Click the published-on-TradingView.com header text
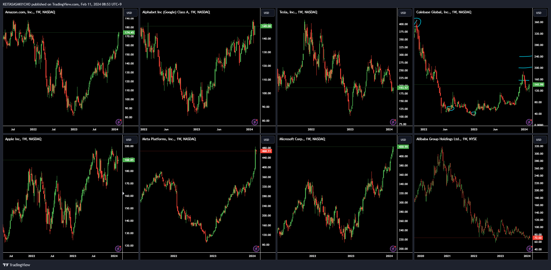The width and height of the screenshot is (551, 270). coord(62,4)
